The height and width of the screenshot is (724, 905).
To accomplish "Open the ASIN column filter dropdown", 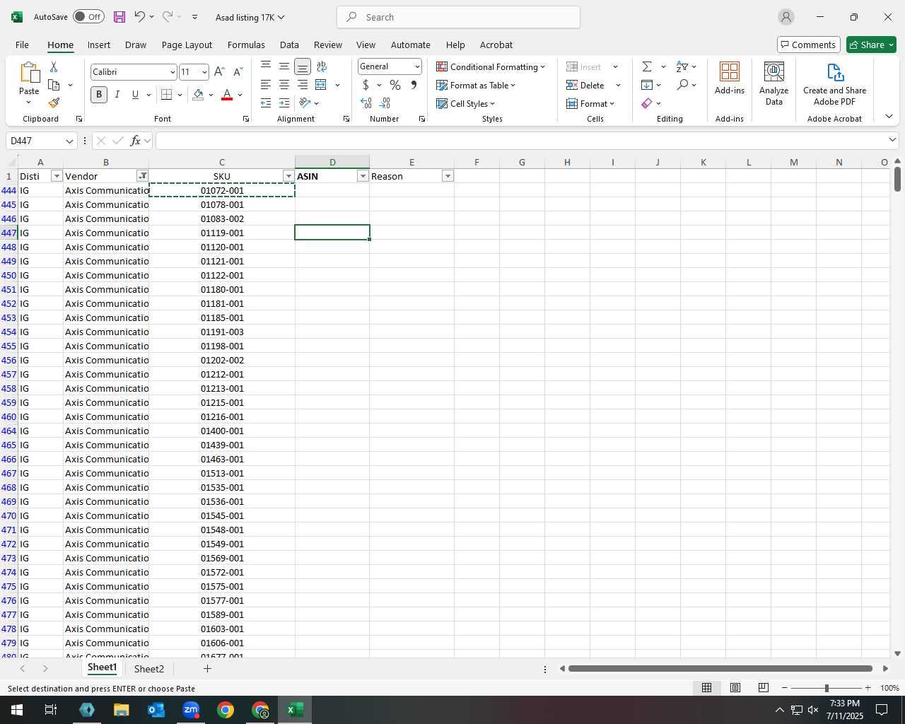I will point(363,176).
